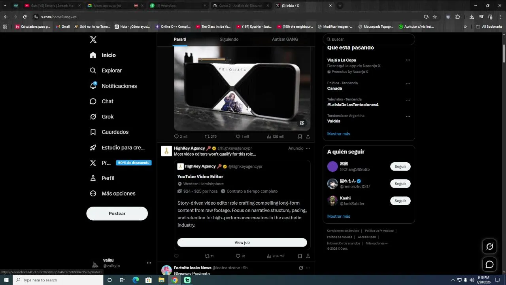Share the Pragmata GPU post
Screen dimensions: 506x285
coord(308,137)
